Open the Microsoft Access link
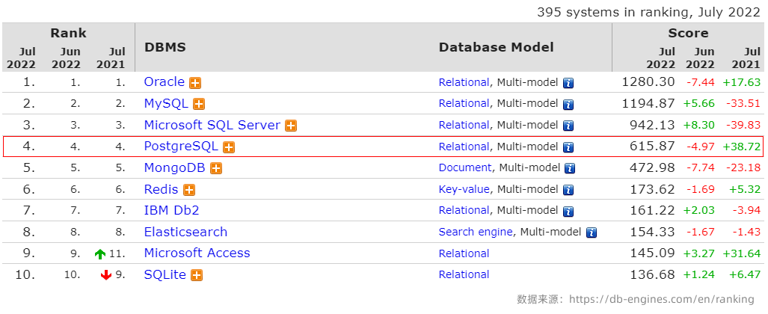The image size is (768, 314). 197,253
